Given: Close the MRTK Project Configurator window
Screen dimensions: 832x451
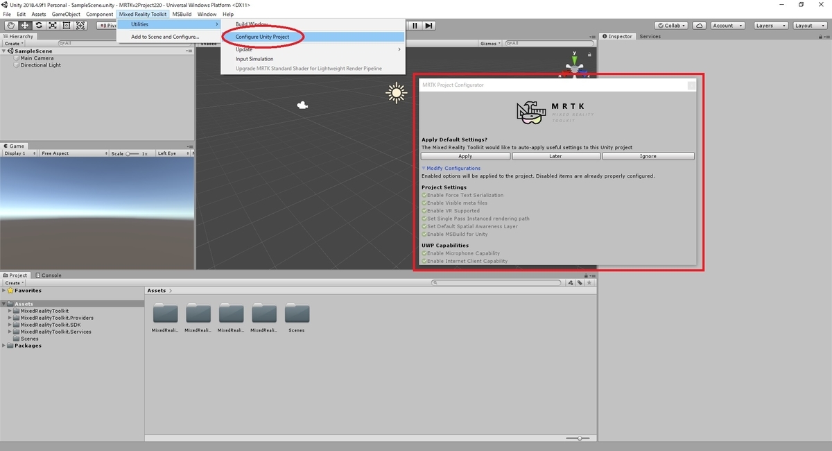Looking at the screenshot, I should click(x=691, y=85).
